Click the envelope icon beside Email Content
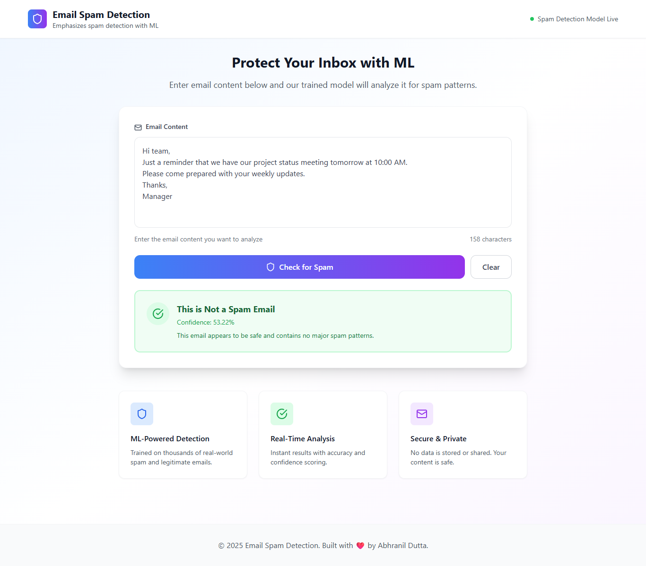Viewport: 646px width, 566px height. coord(138,127)
